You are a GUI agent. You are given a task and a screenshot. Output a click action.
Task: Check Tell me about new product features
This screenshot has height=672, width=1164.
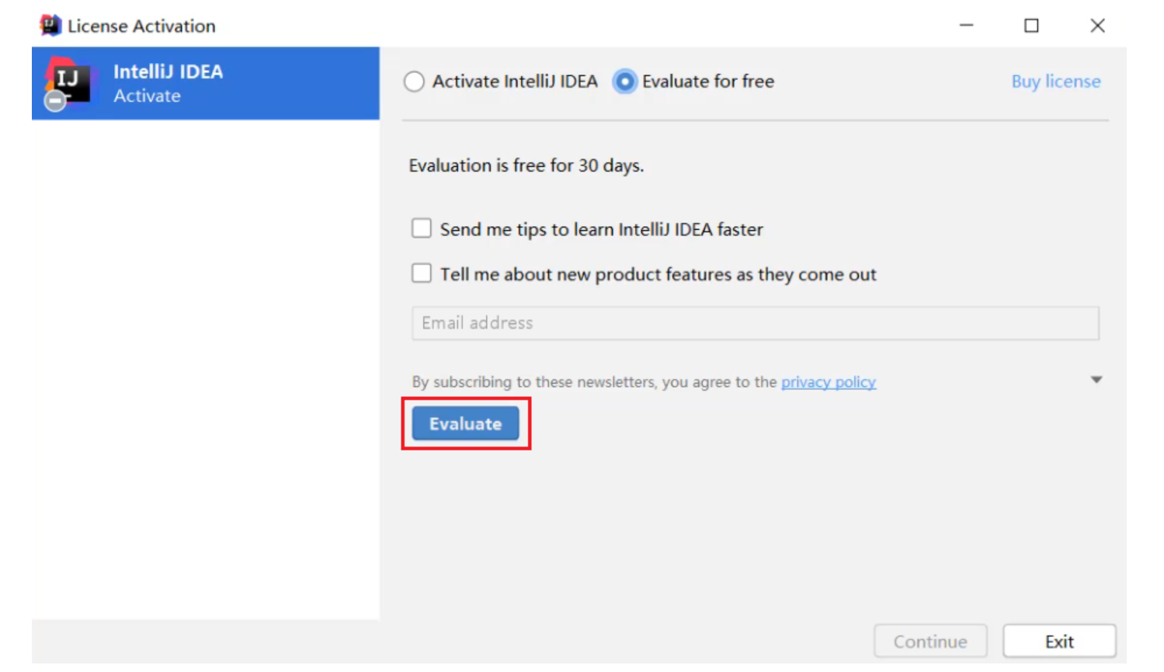pos(422,273)
